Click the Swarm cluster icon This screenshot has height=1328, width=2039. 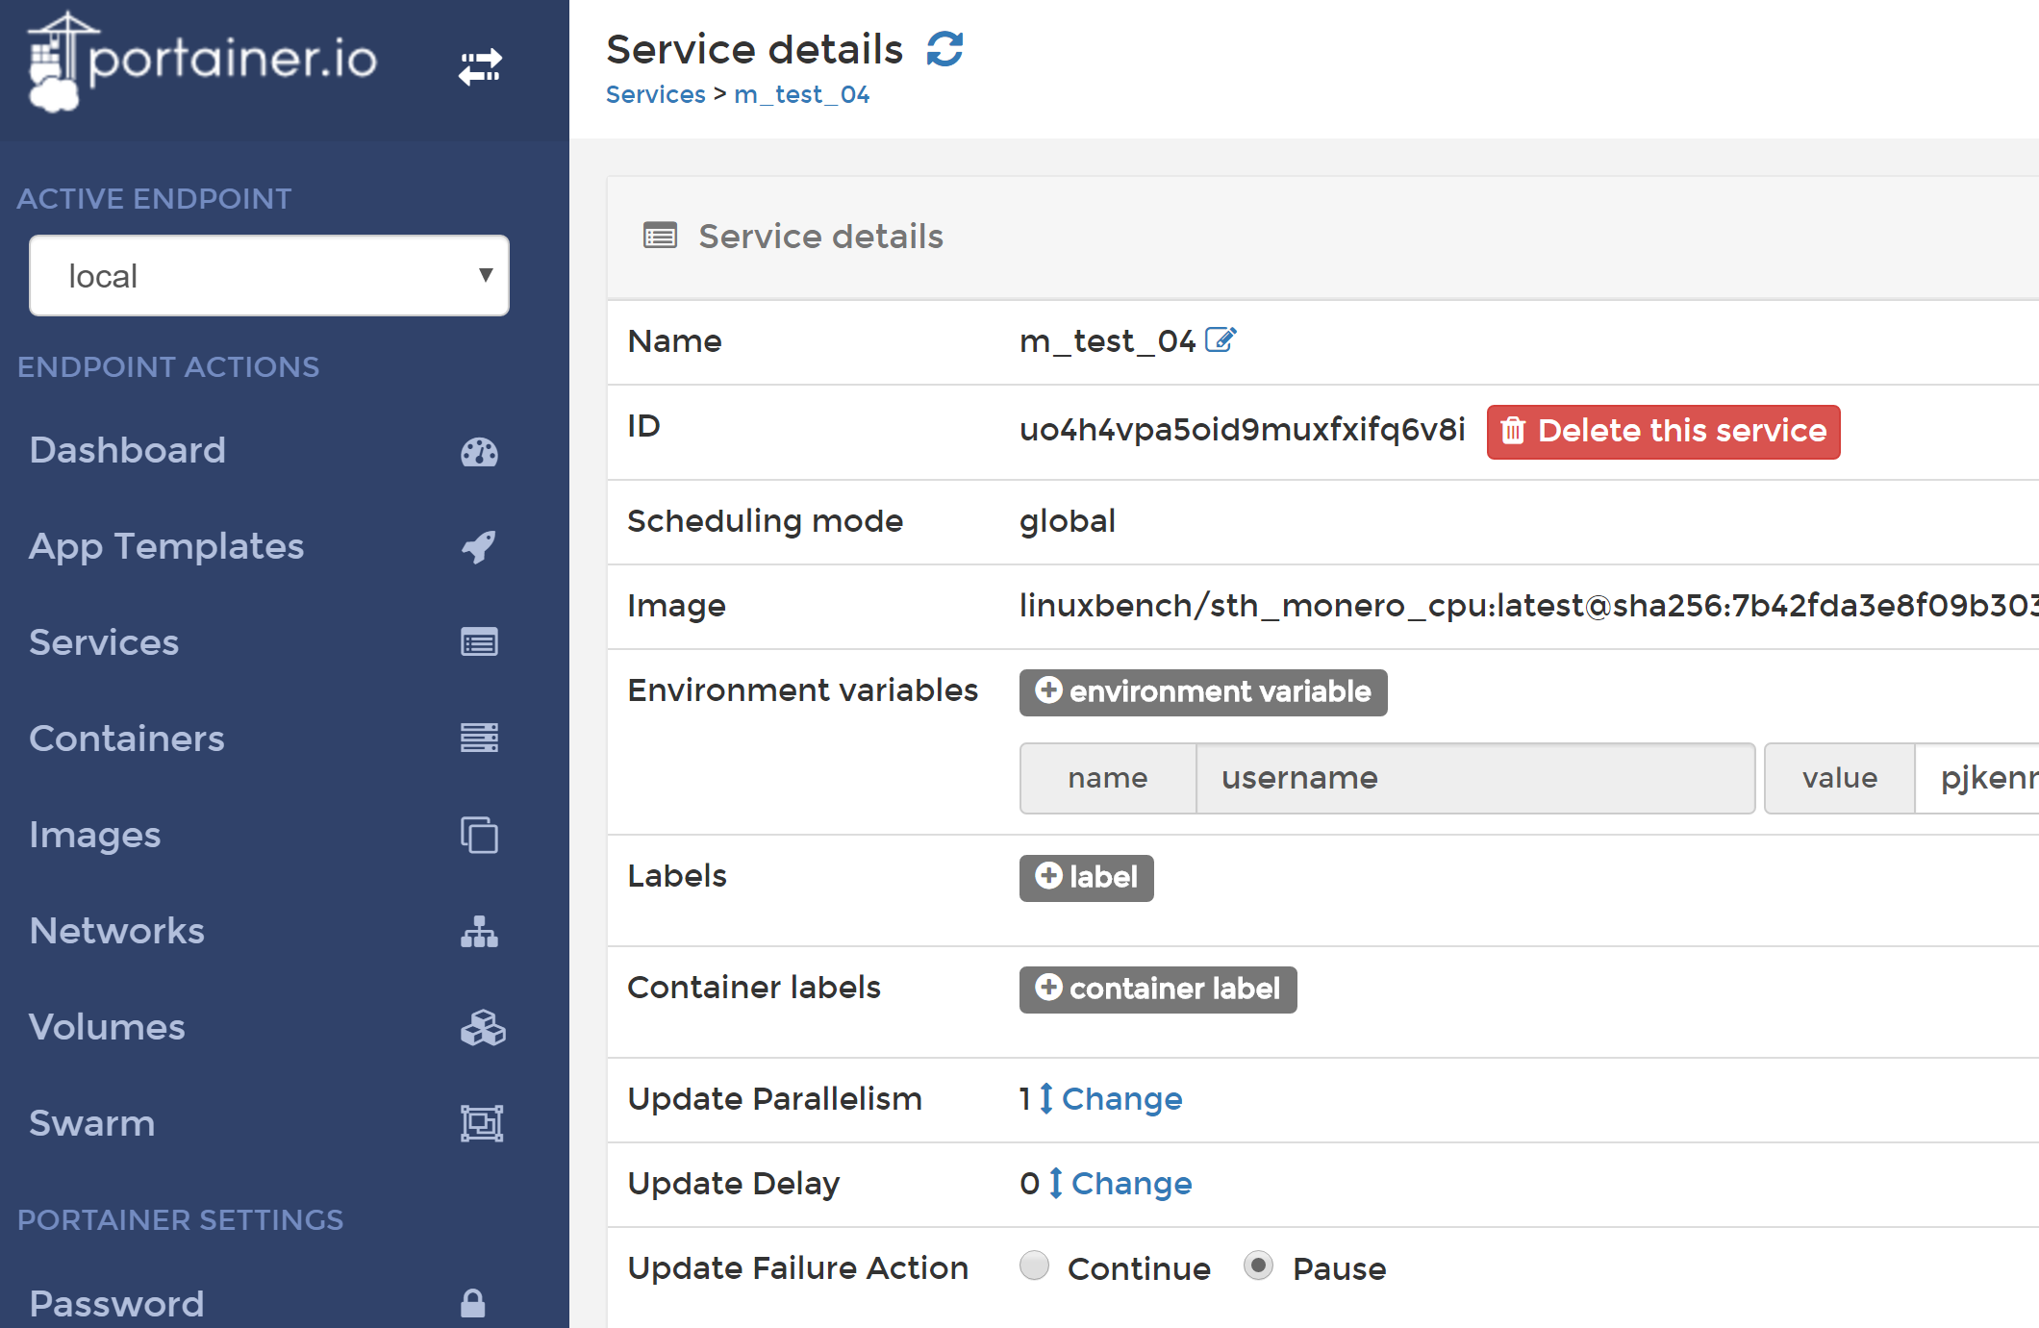coord(481,1123)
